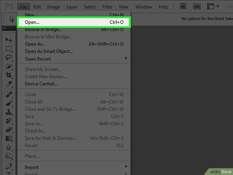
Task: Launch Bridge via the Br icon
Action: [183, 6]
